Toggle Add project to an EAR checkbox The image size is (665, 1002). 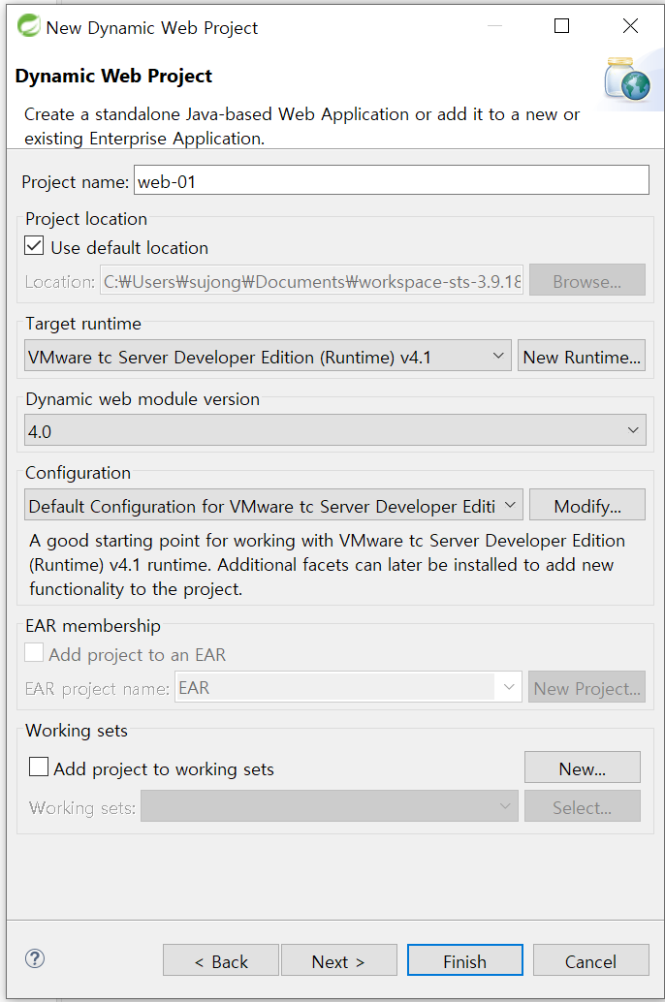(x=34, y=653)
